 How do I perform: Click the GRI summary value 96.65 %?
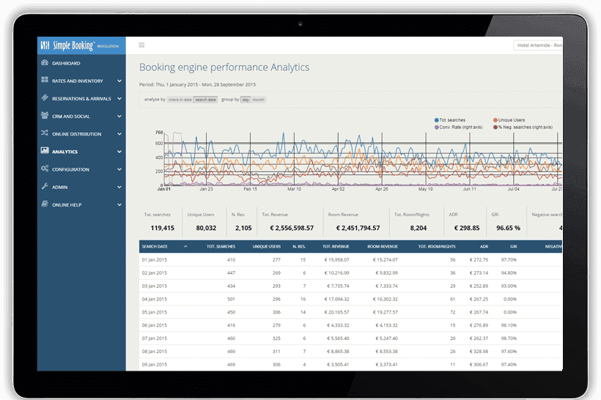(x=508, y=228)
